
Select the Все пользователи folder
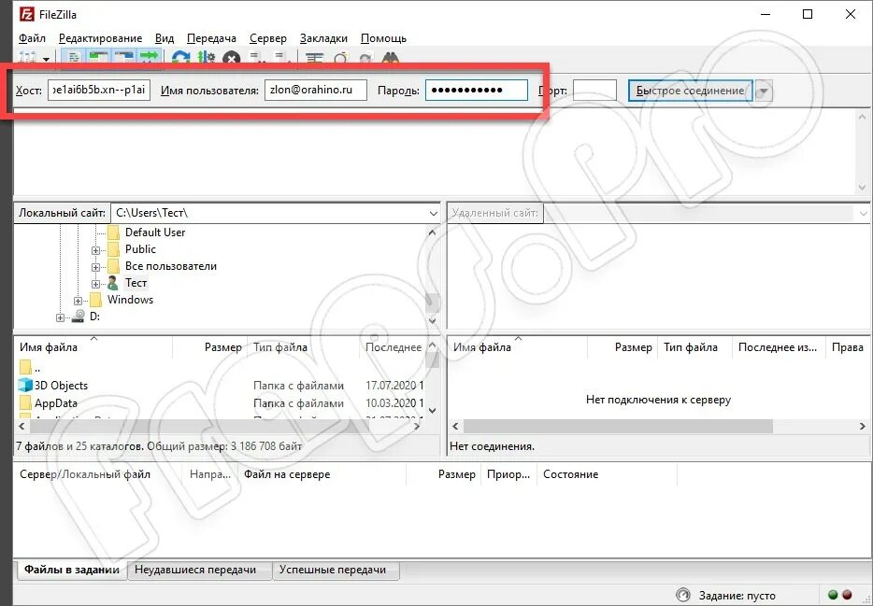[170, 266]
